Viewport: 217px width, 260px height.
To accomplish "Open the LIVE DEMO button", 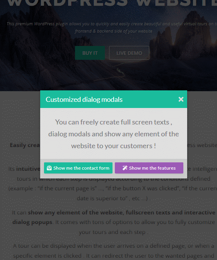I will coord(129,53).
